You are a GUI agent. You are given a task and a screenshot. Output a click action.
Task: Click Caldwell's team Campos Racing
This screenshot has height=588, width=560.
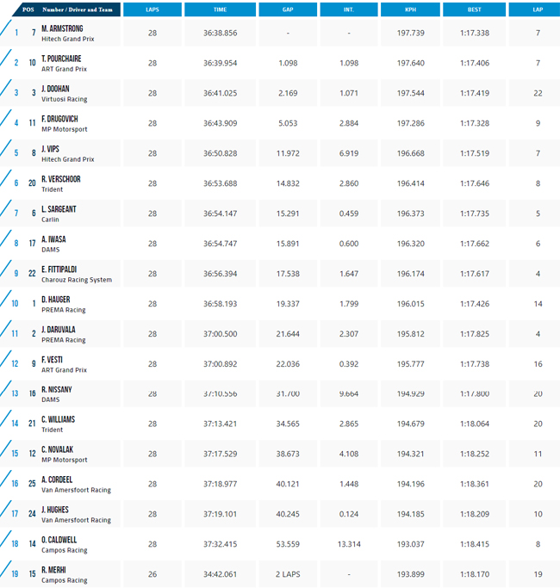(64, 550)
